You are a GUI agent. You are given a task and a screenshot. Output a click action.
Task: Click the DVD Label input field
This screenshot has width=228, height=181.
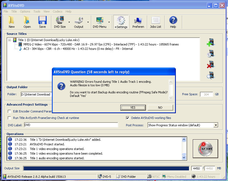coord(71,125)
